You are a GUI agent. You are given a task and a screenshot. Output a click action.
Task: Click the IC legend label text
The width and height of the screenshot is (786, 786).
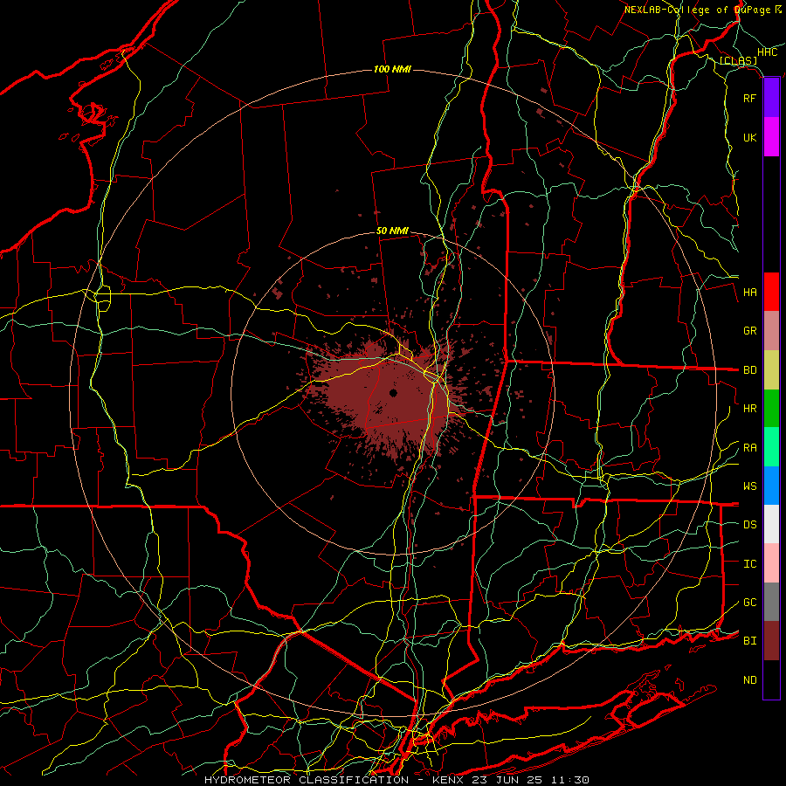click(749, 564)
